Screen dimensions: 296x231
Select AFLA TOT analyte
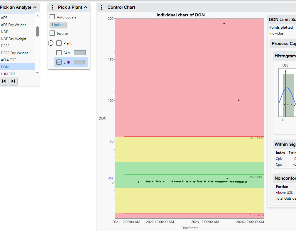[x=9, y=60]
